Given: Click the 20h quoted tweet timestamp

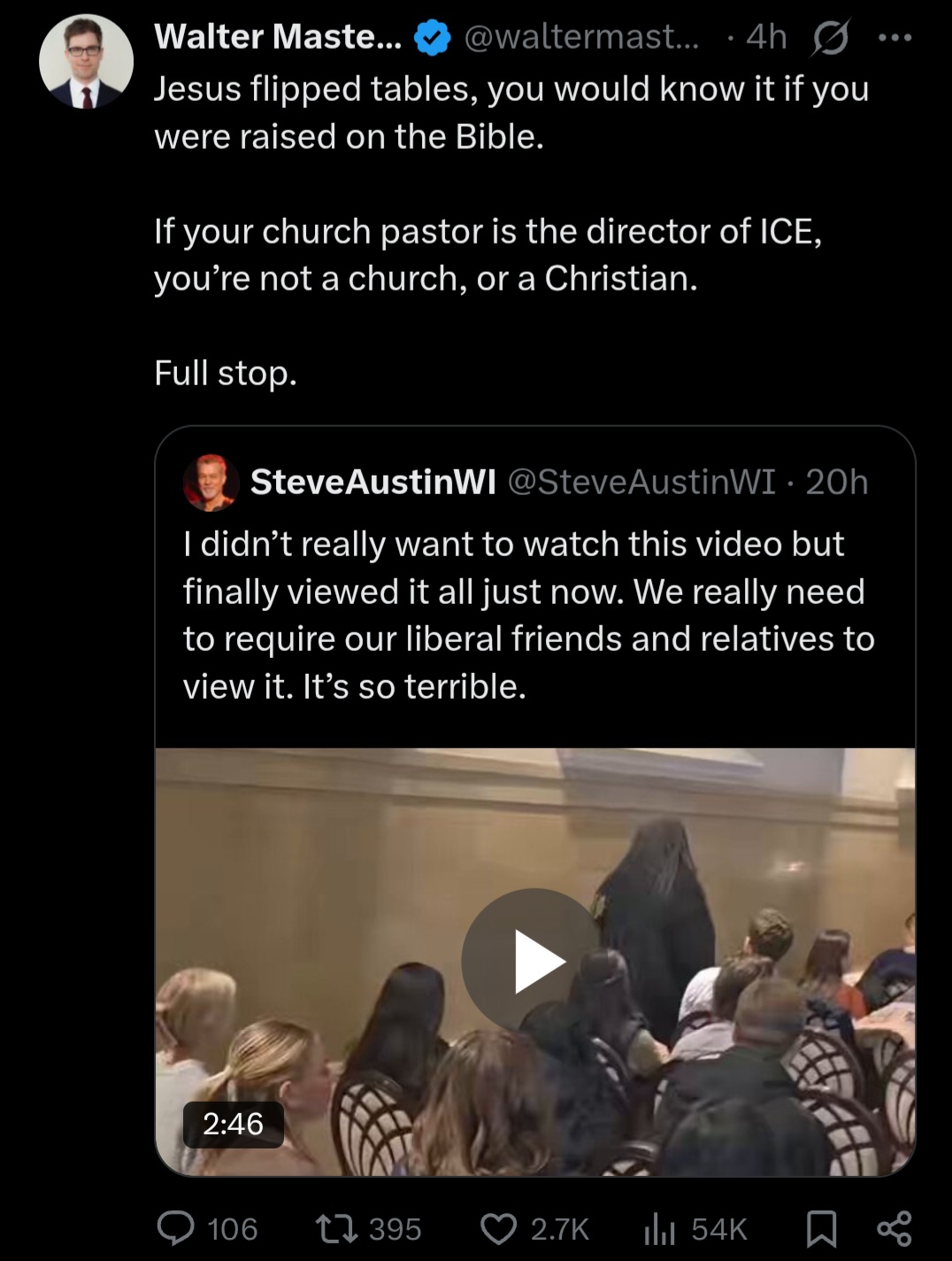Looking at the screenshot, I should point(837,482).
